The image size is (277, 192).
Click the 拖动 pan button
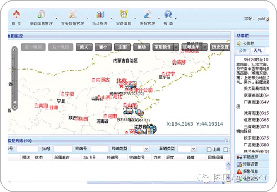point(142,47)
